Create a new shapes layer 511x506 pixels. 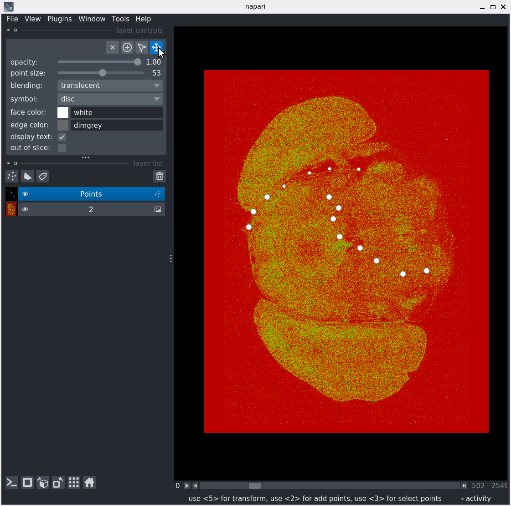(x=27, y=176)
